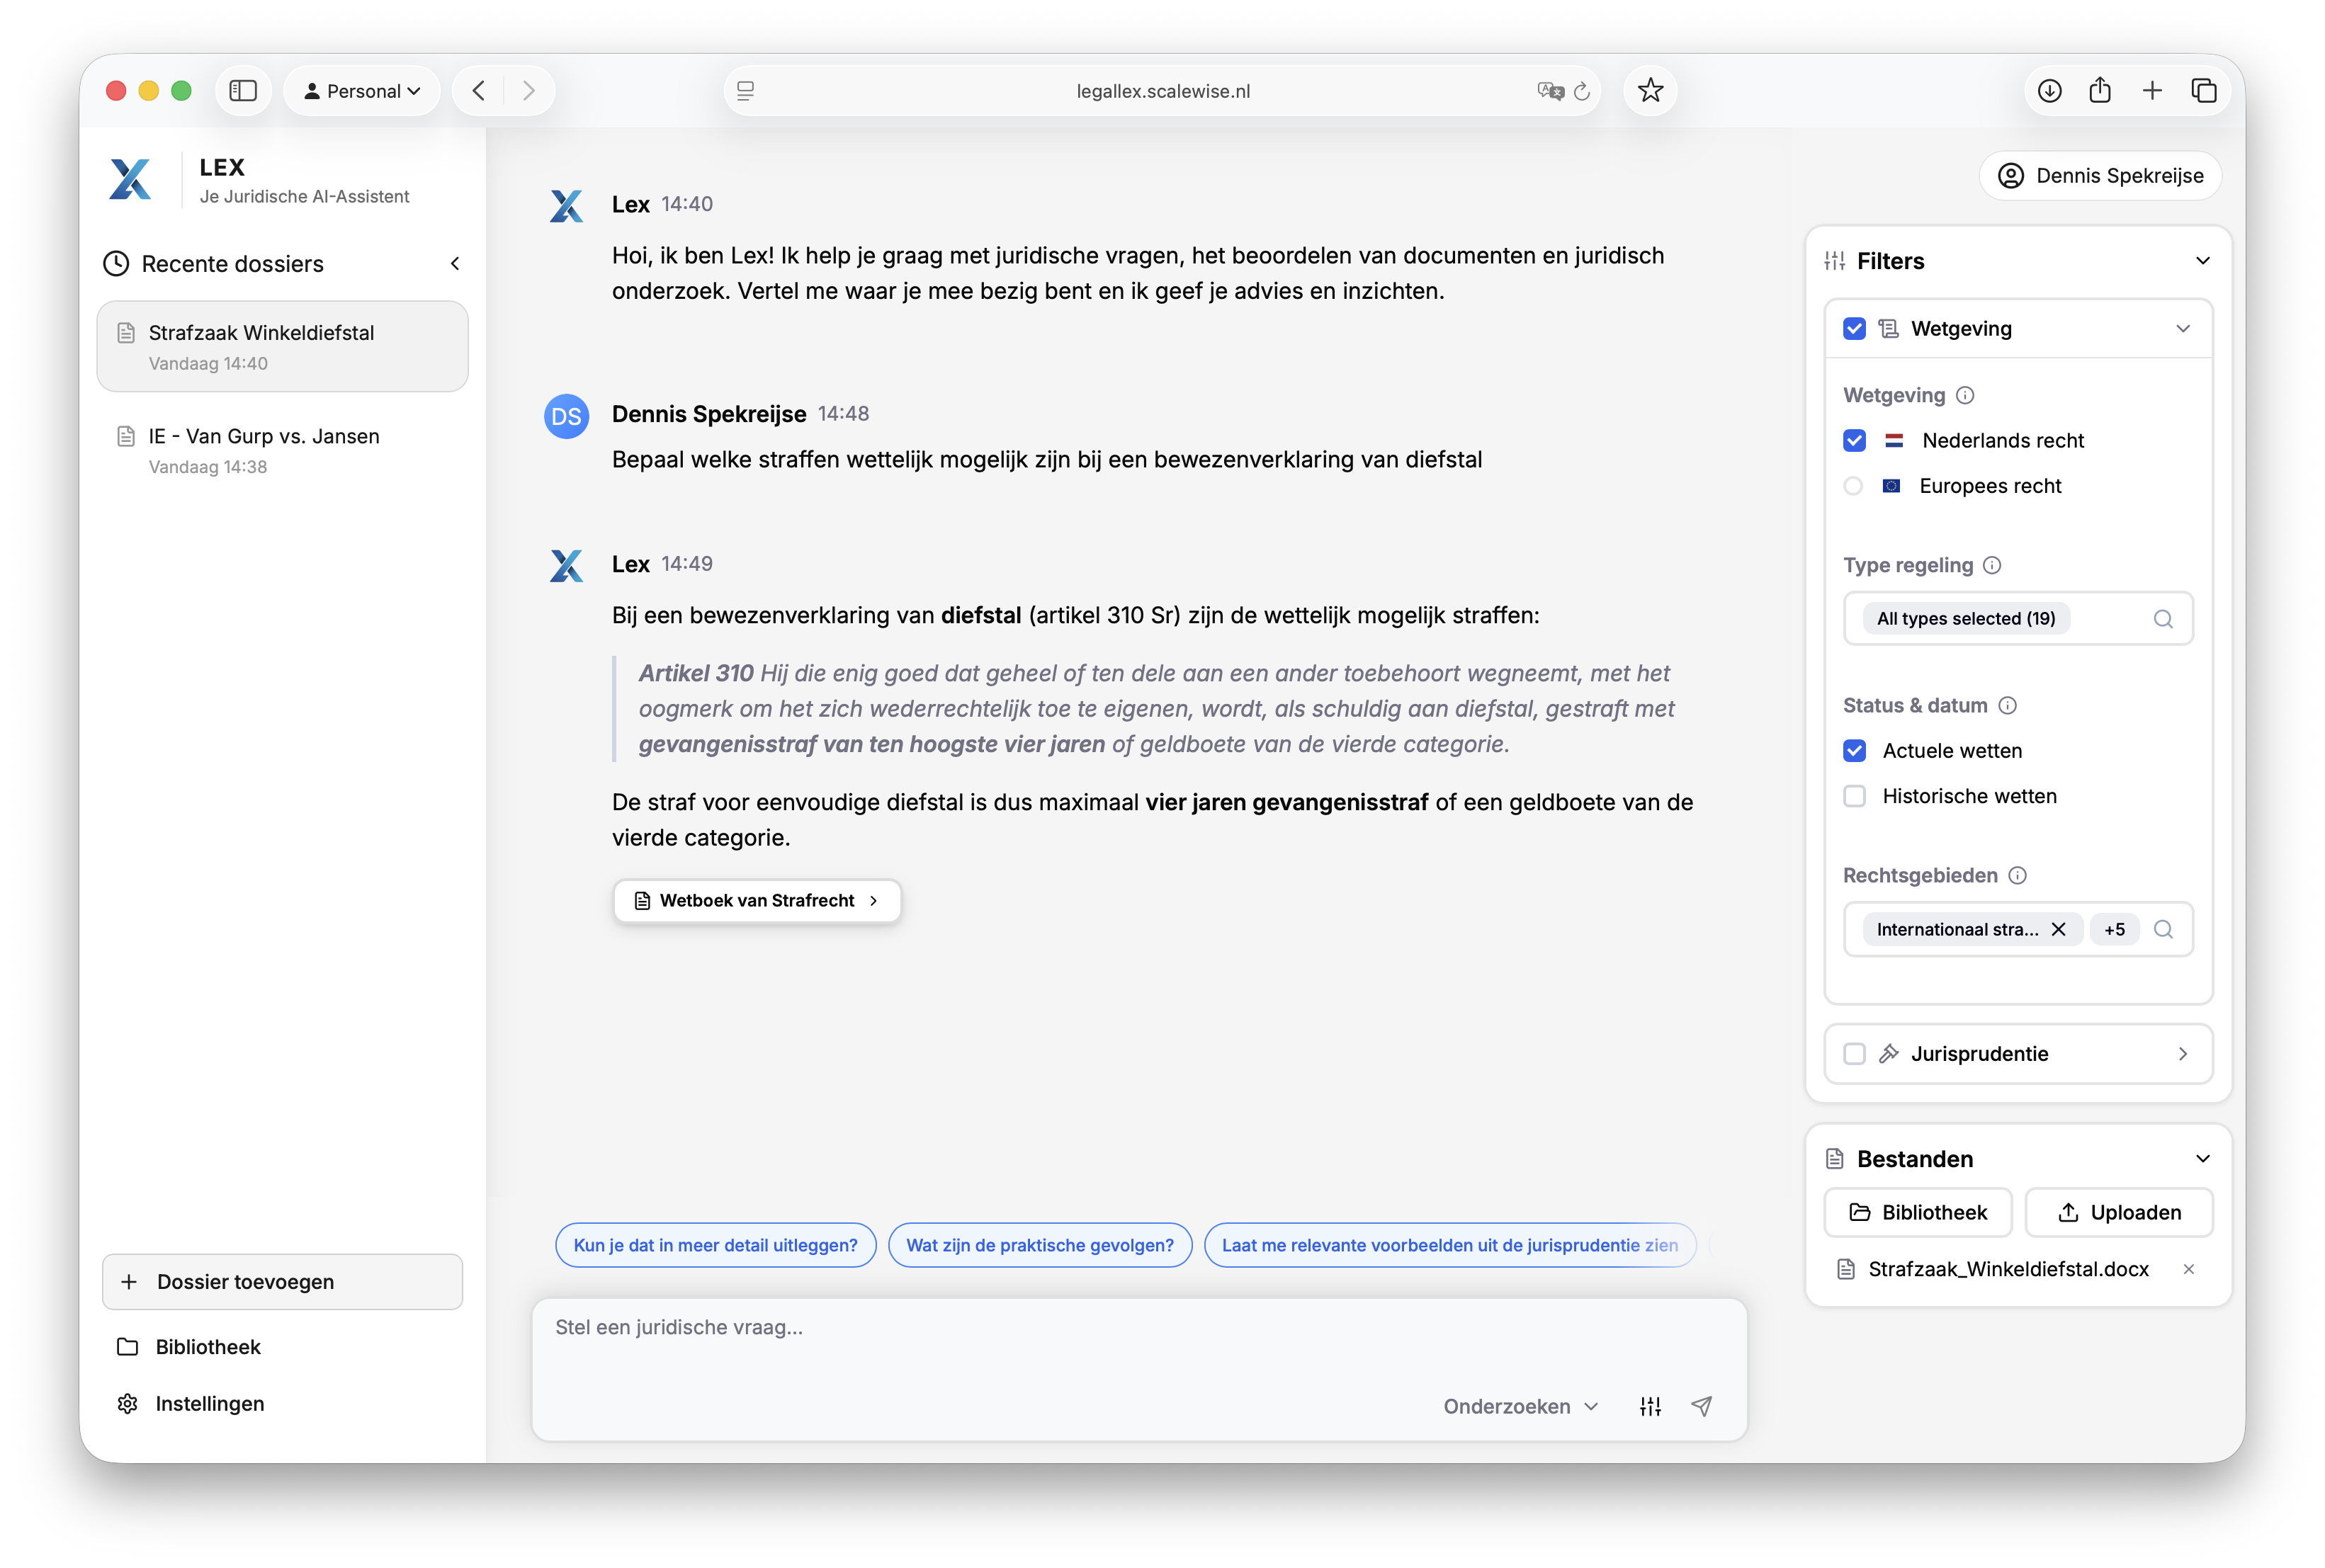The height and width of the screenshot is (1568, 2325).
Task: Open browser downloads icon
Action: 2049,91
